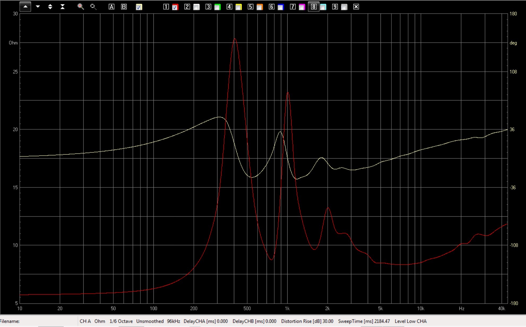Select overlay slot 9 button
Screen dimensions: 526x327
(335, 7)
